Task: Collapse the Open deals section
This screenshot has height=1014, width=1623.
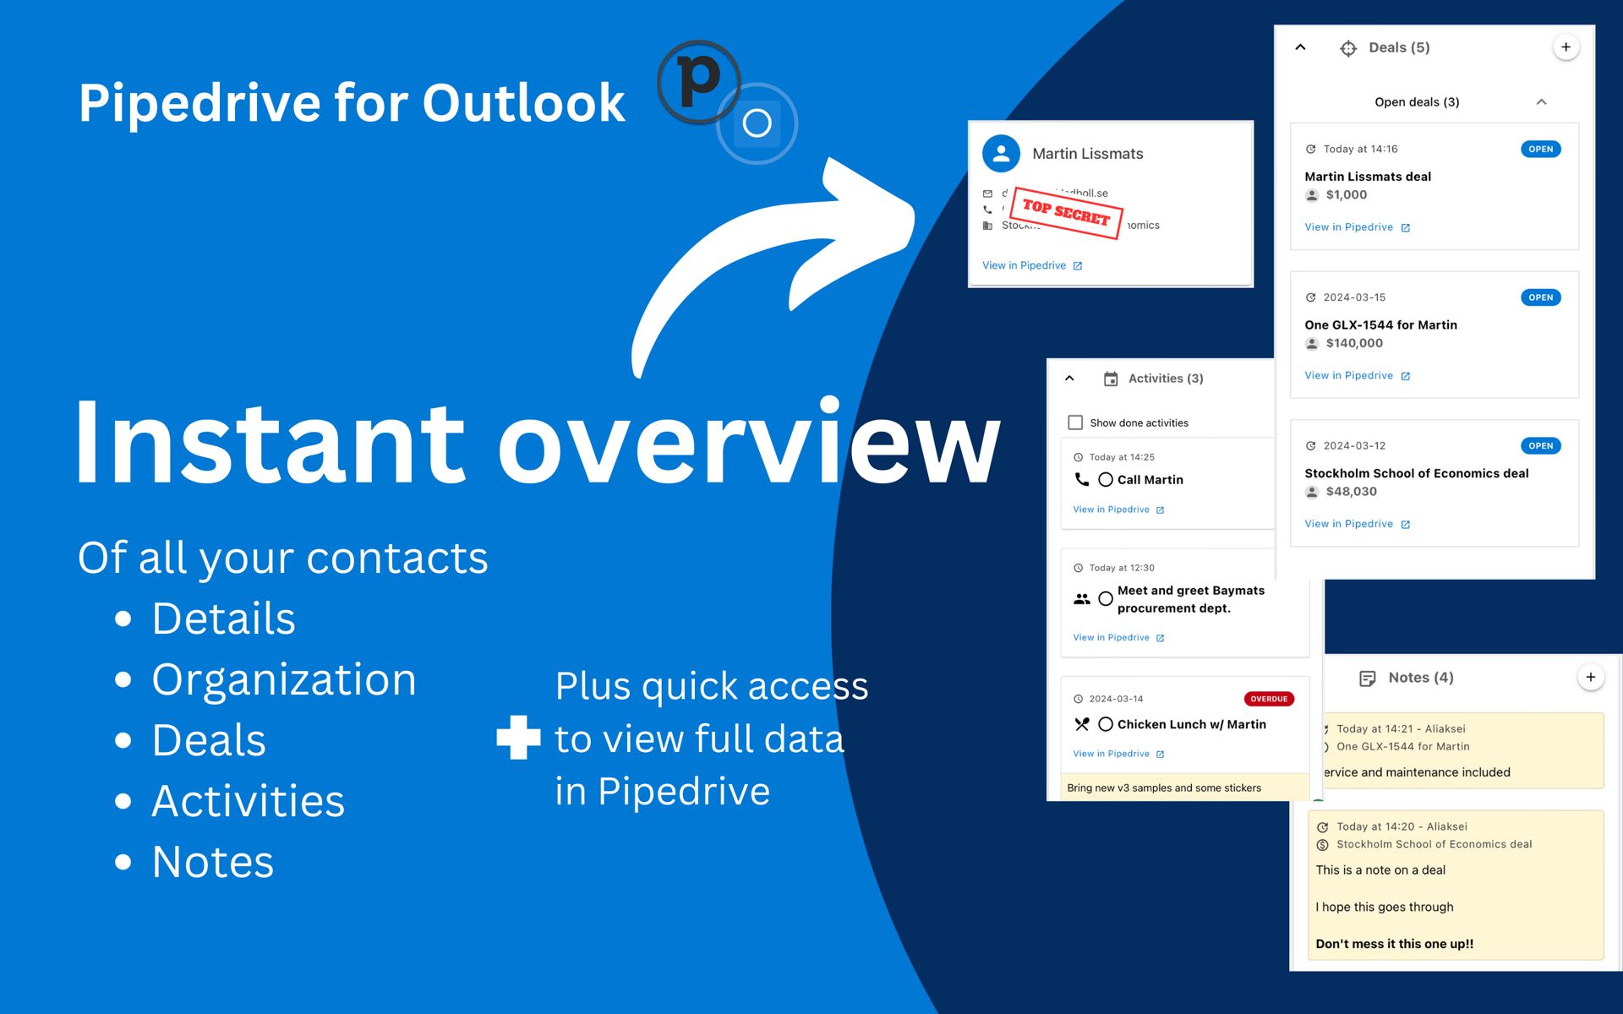Action: tap(1542, 101)
